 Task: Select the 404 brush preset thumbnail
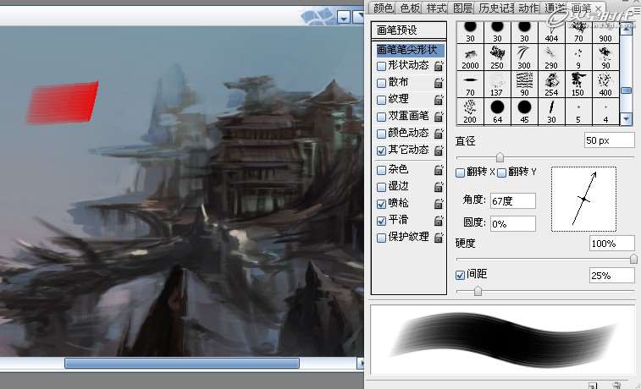tap(551, 32)
